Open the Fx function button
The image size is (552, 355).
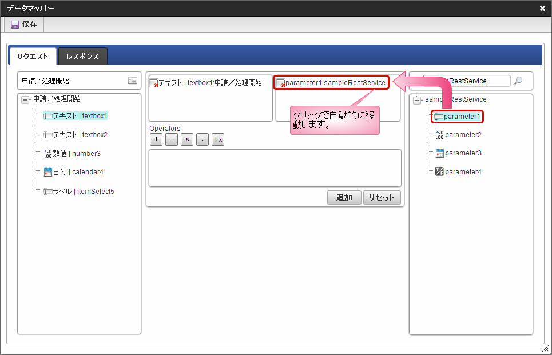(218, 139)
